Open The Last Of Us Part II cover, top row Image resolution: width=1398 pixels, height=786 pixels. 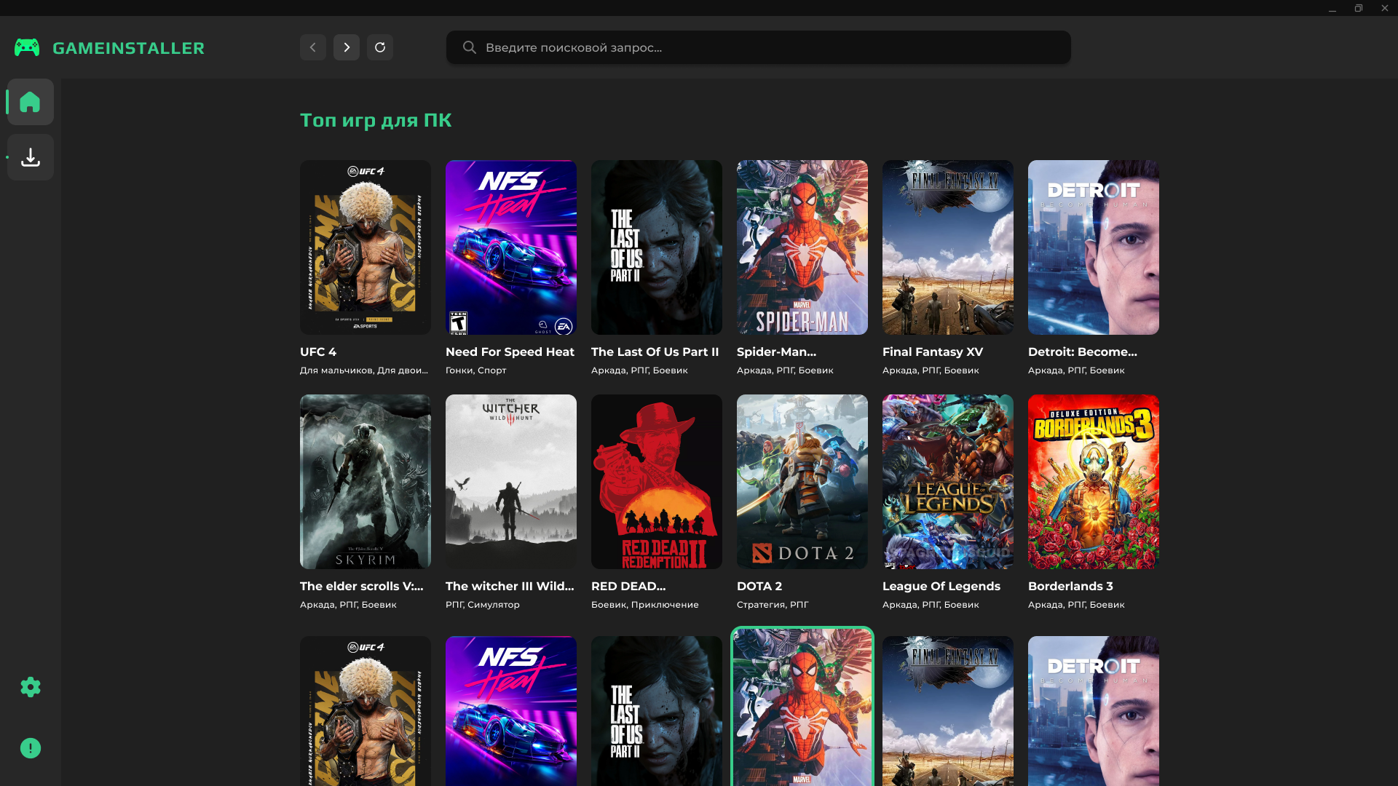657,247
